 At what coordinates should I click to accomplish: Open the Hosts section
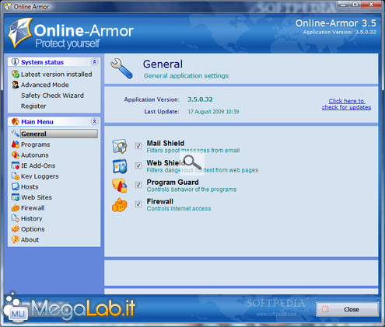point(30,186)
